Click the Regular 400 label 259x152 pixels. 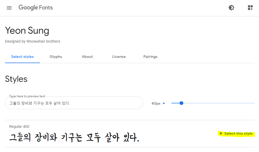19,126
